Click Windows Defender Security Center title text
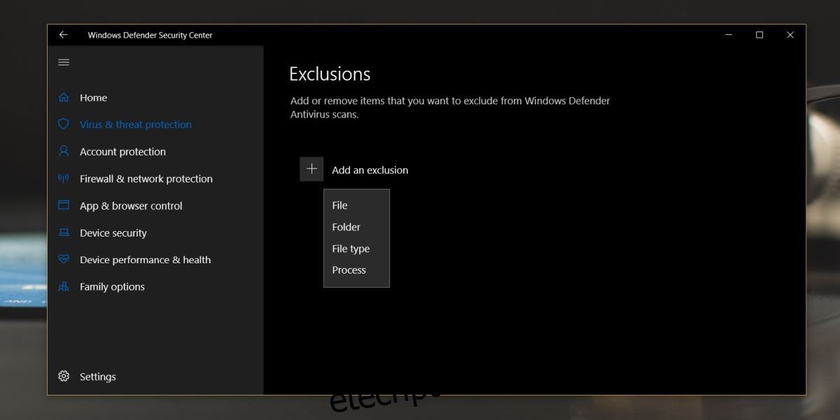Viewport: 840px width, 420px height. [150, 35]
